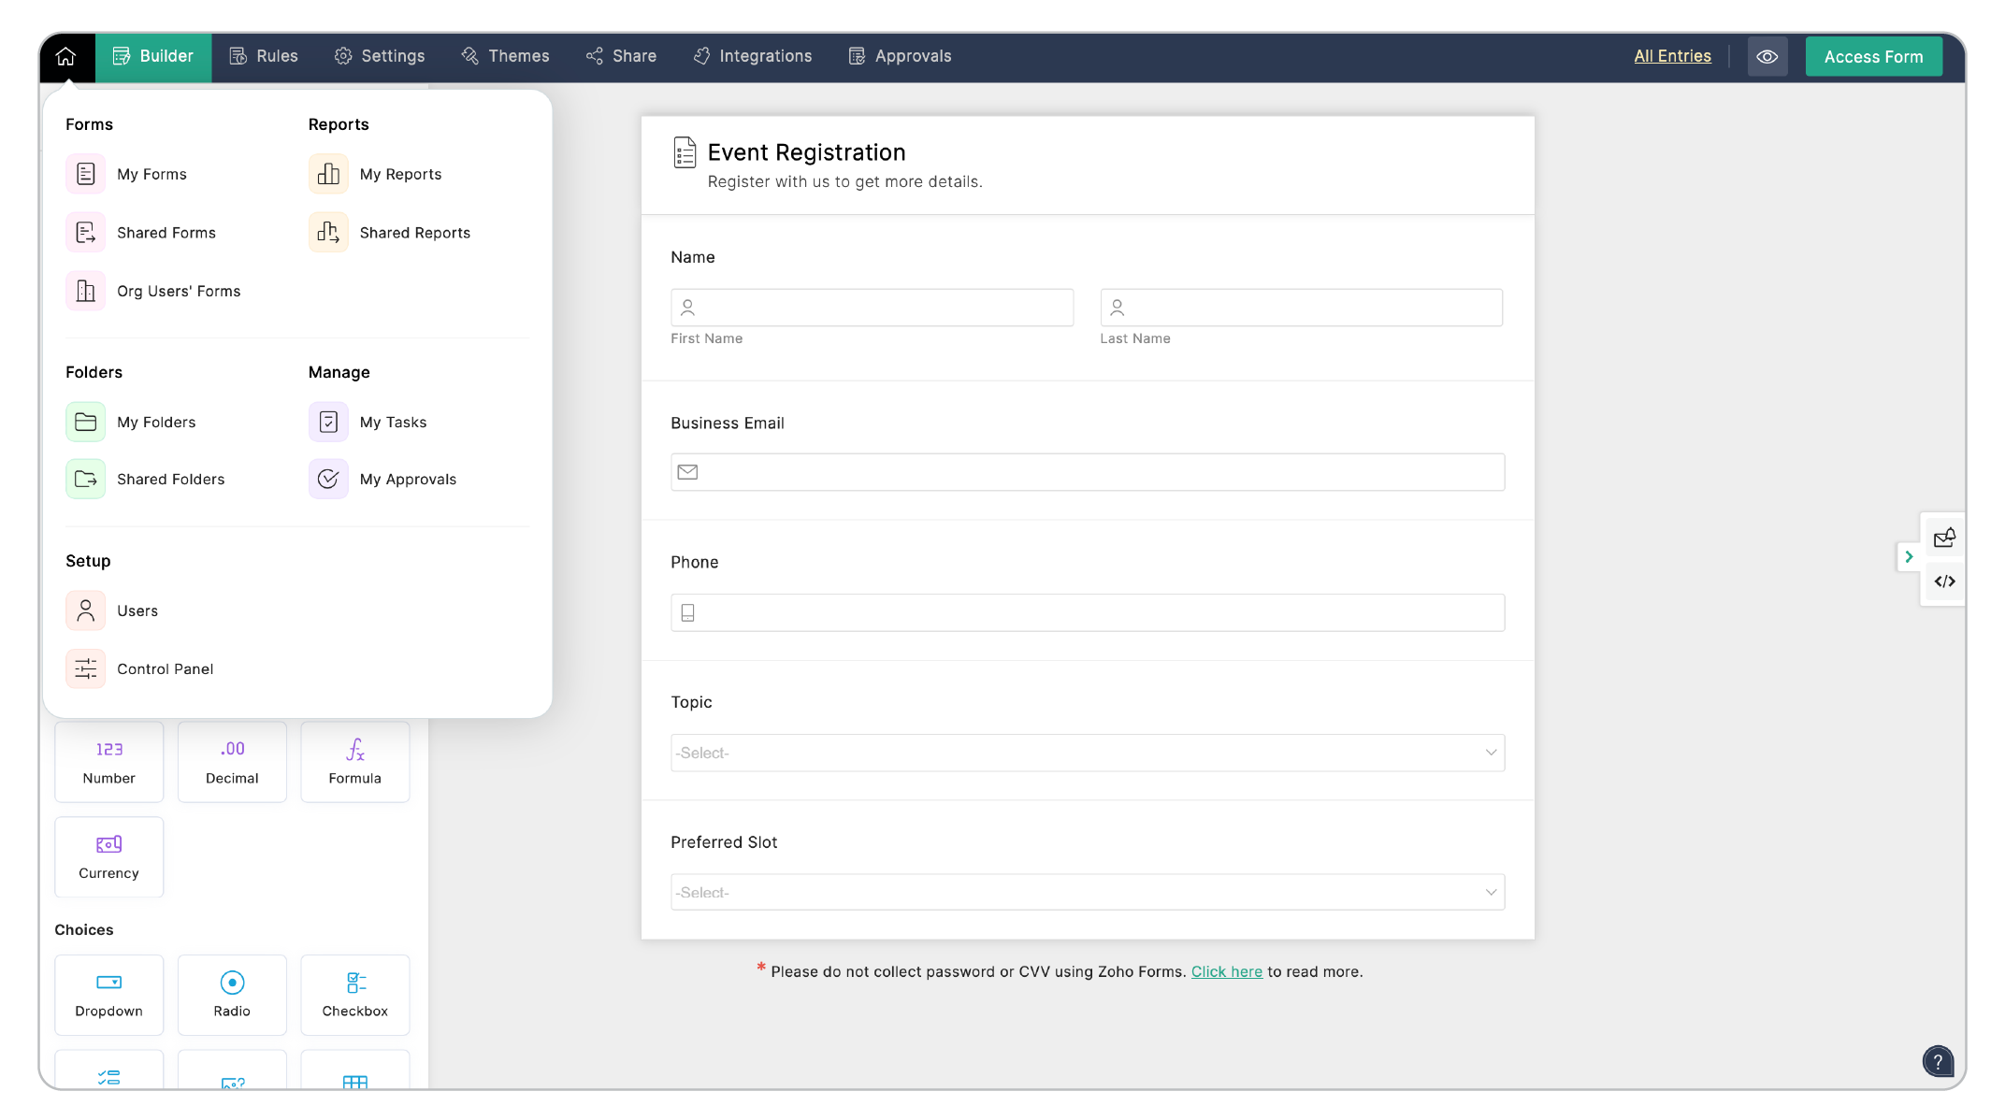2005x1120 pixels.
Task: Open the Approvals tab
Action: click(901, 56)
